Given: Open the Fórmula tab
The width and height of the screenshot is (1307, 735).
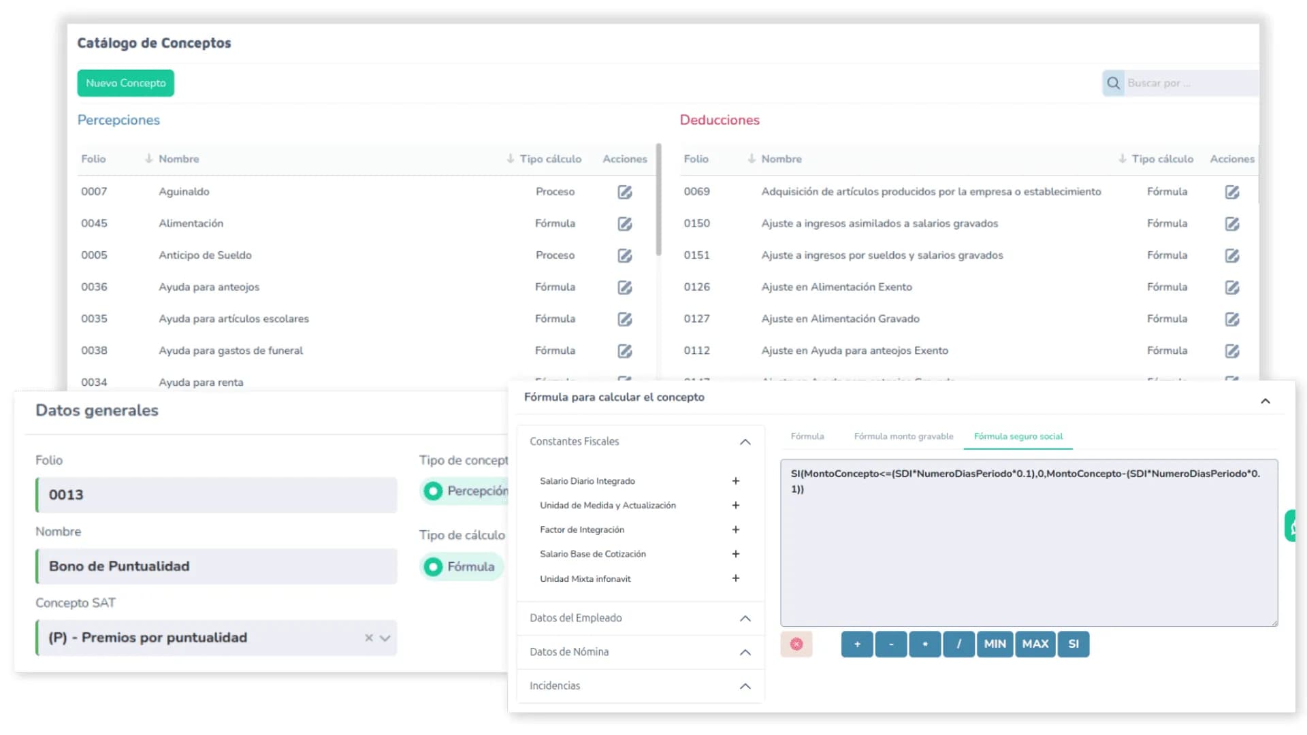Looking at the screenshot, I should pos(807,436).
